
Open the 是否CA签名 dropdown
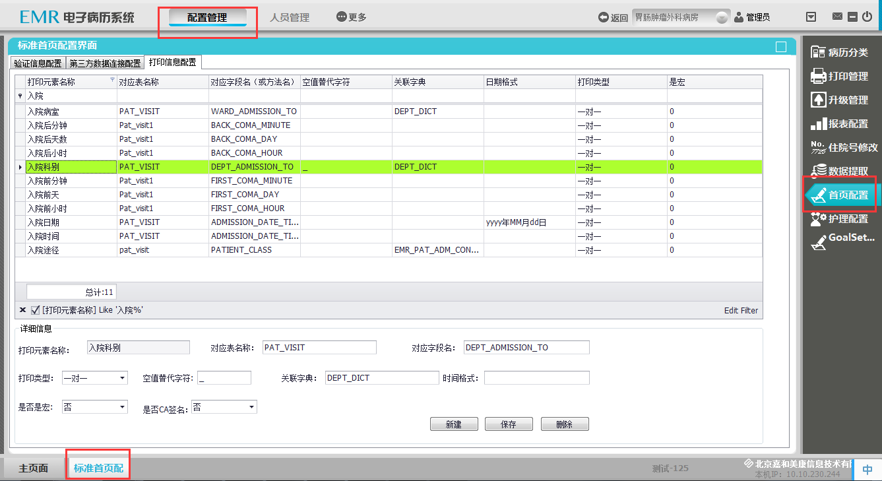pos(252,407)
